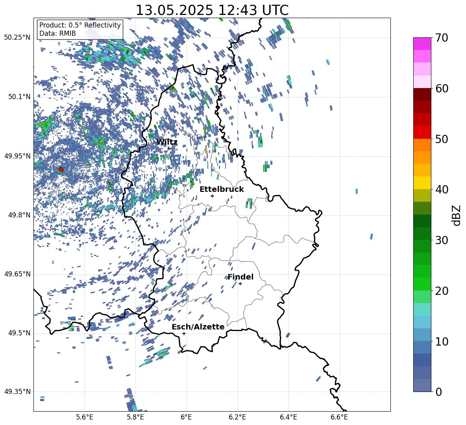Click the bright green swatch just above 20 dBZ
The image size is (466, 425).
422,284
